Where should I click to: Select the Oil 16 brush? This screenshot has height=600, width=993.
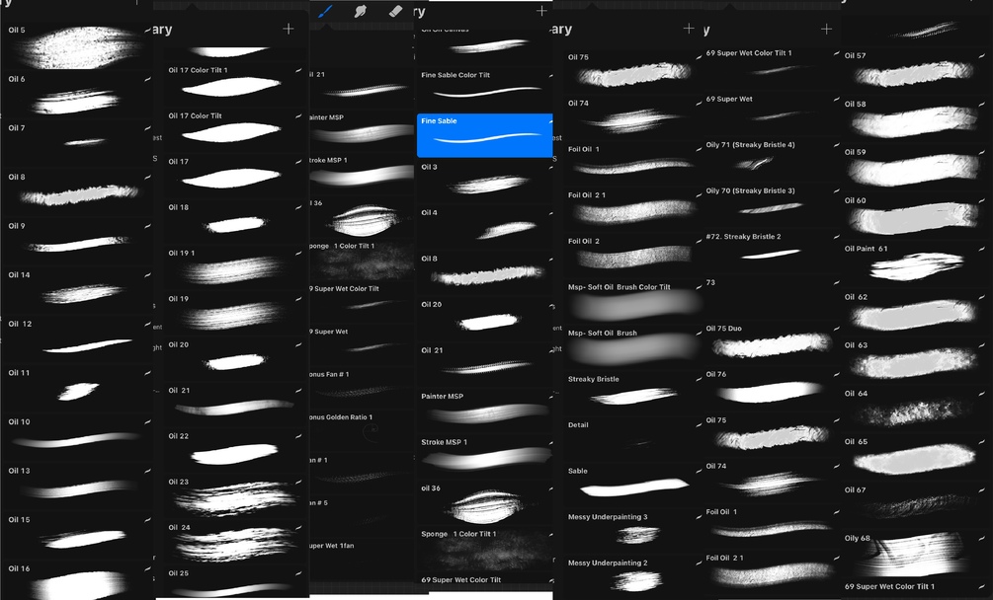pos(77,581)
